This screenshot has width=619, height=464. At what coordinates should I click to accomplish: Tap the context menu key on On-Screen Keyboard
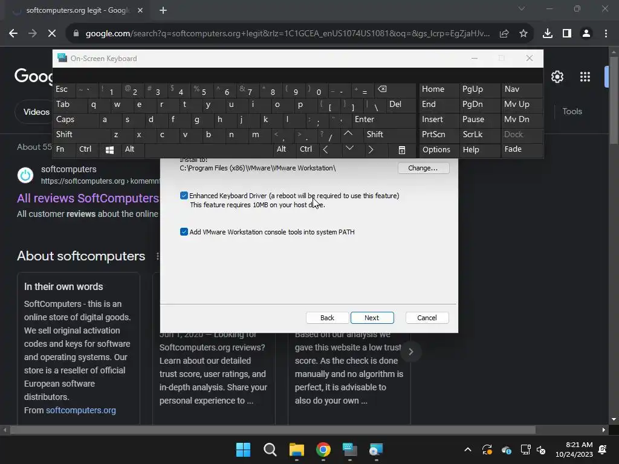pos(402,150)
